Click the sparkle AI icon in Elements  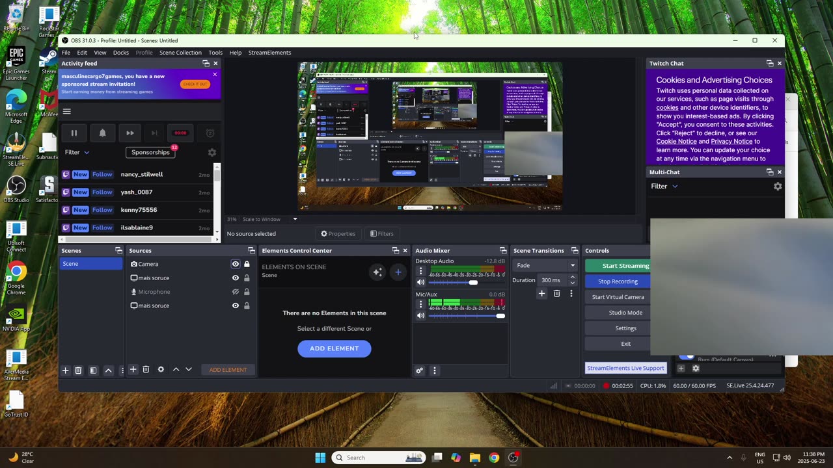(x=377, y=272)
